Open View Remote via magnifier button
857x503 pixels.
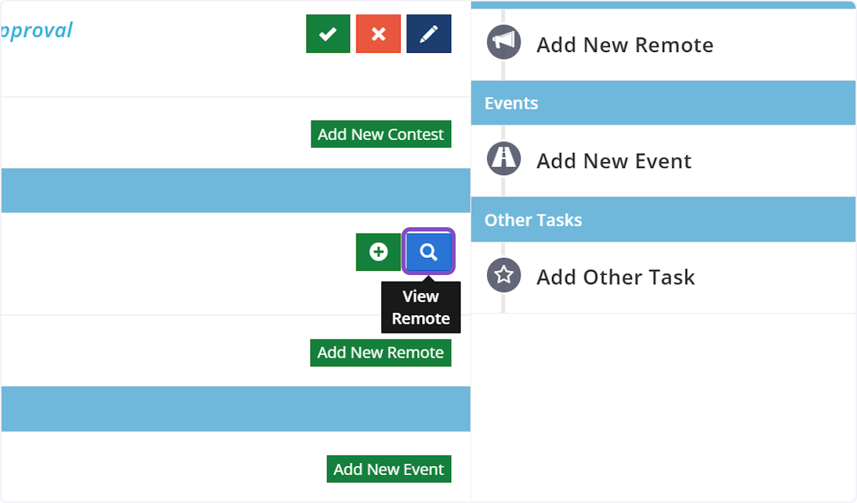coord(428,252)
